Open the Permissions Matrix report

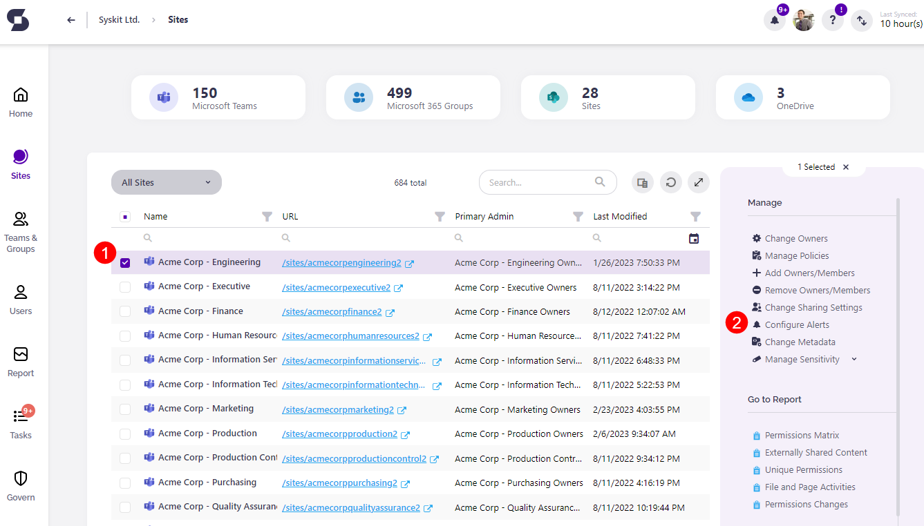click(802, 435)
